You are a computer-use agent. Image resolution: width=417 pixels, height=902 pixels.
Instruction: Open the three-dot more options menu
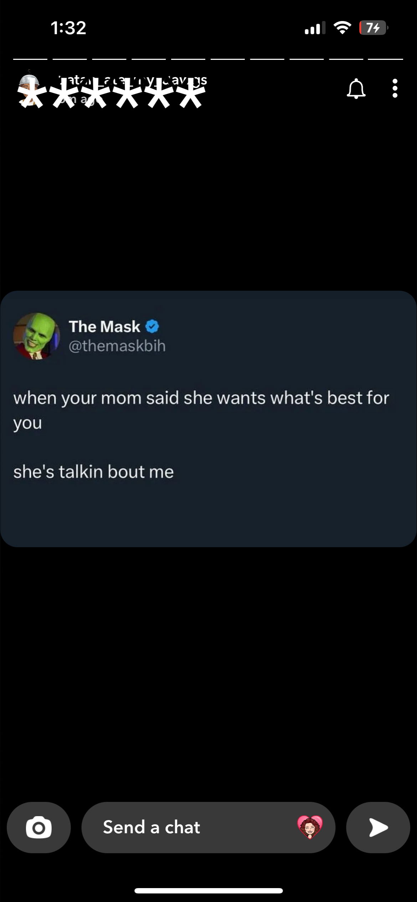coord(395,88)
